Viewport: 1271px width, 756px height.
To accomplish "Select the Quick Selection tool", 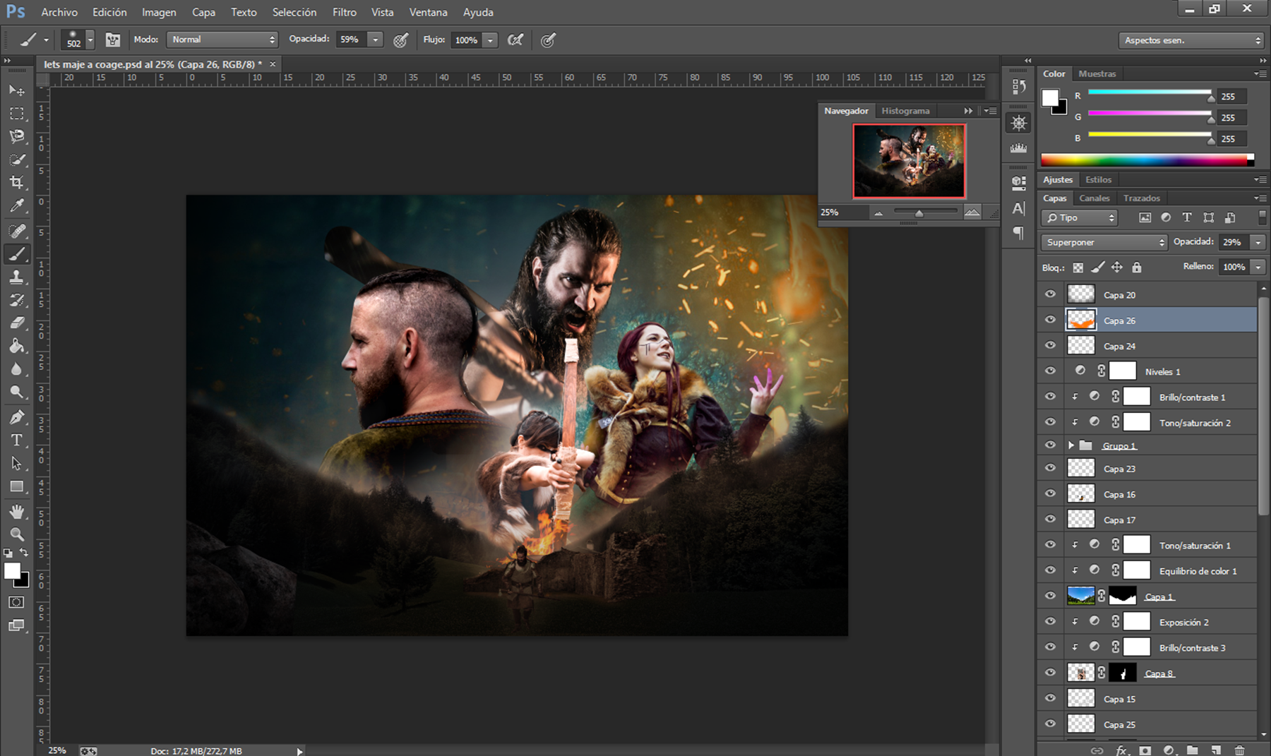I will click(17, 160).
